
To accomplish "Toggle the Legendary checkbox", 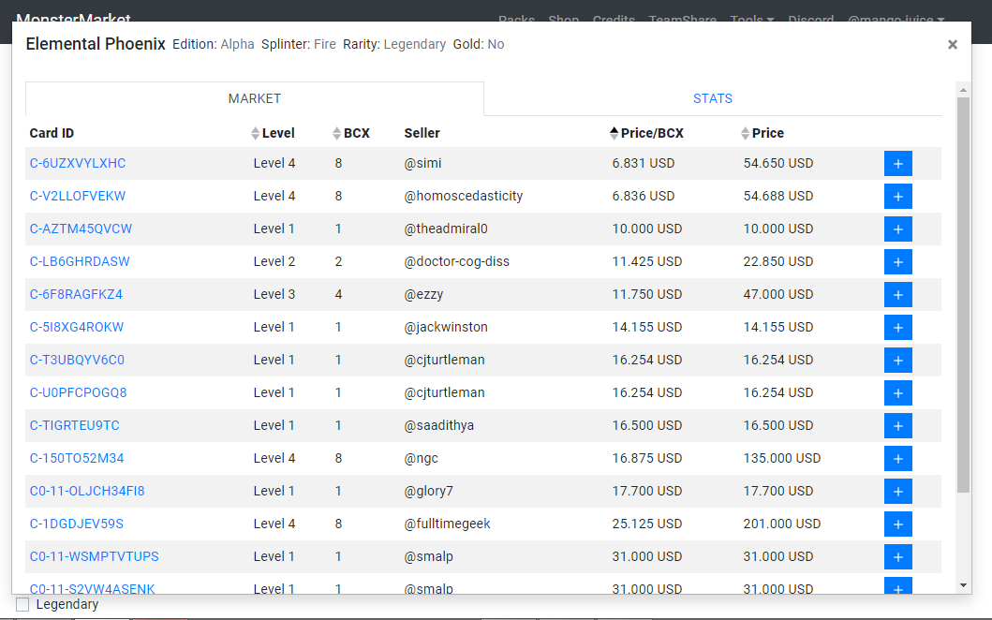I will pos(22,605).
